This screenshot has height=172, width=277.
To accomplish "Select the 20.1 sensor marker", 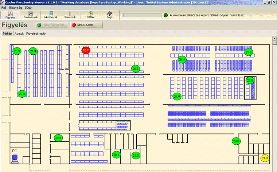I will tap(116, 155).
